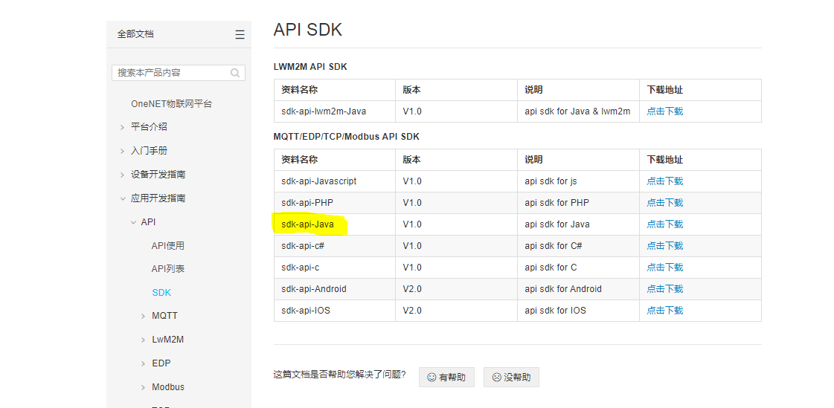Click the 没帮助 feedback button
This screenshot has height=408, width=834.
click(511, 378)
